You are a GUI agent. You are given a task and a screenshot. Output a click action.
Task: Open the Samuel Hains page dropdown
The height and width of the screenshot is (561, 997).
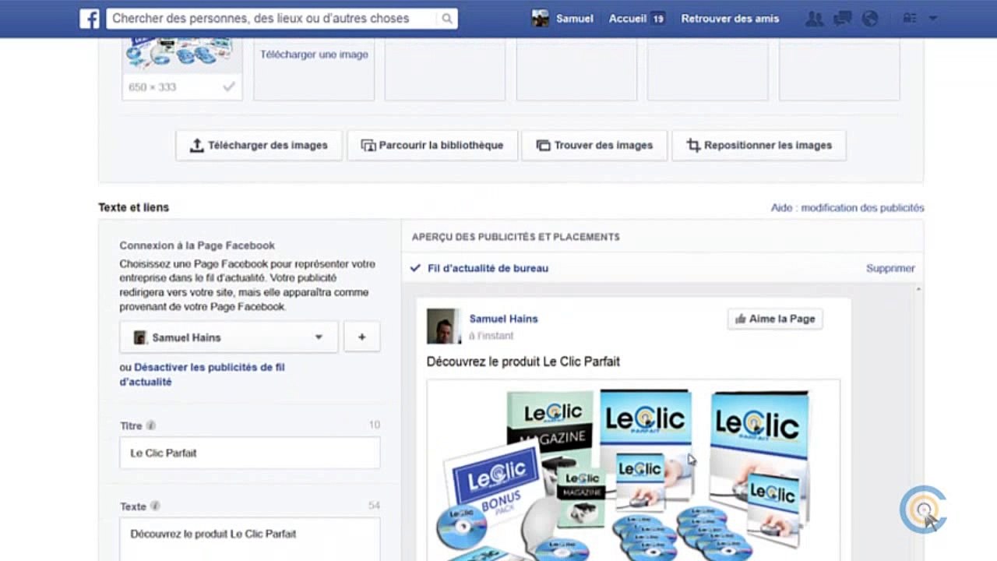pyautogui.click(x=229, y=337)
